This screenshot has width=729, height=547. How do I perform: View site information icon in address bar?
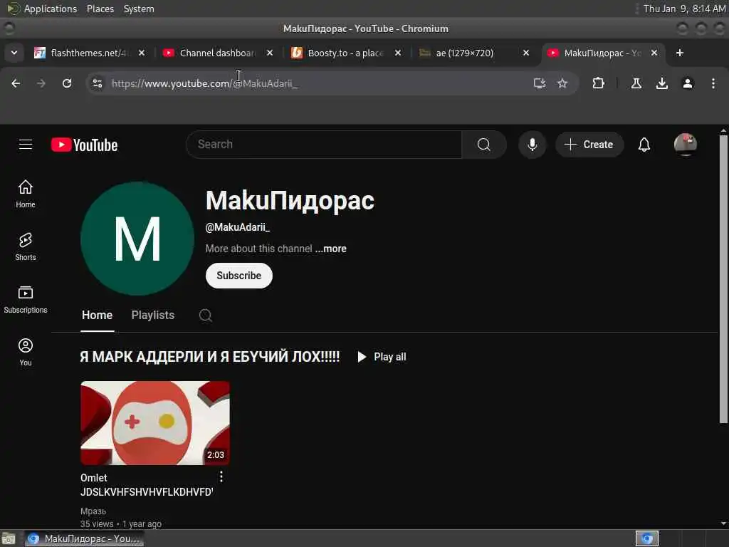point(97,83)
